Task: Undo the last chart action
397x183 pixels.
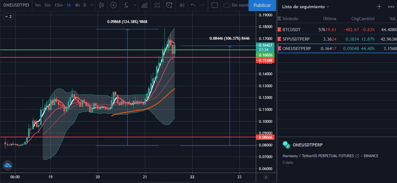Action: 193,5
